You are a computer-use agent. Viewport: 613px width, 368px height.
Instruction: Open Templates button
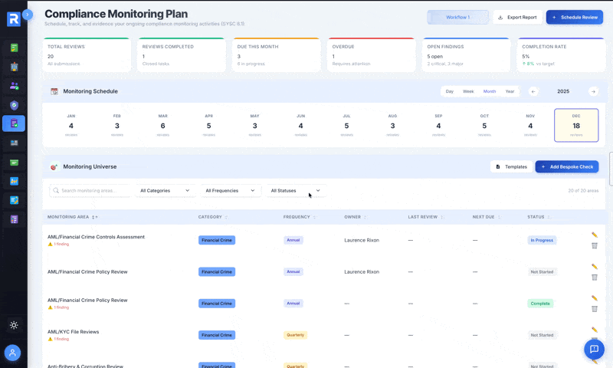coord(511,166)
